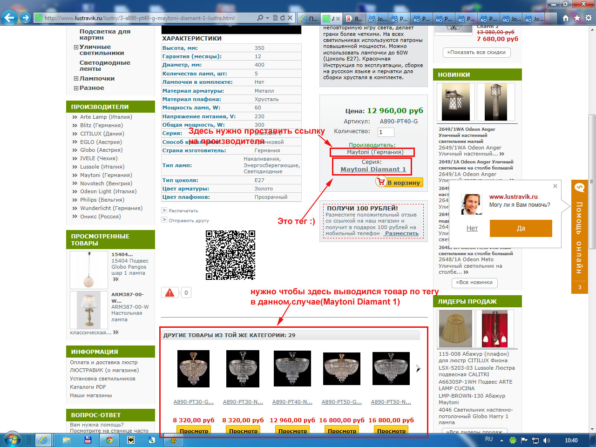The image size is (596, 447).
Task: Open the Windows Start menu
Action: [12, 440]
